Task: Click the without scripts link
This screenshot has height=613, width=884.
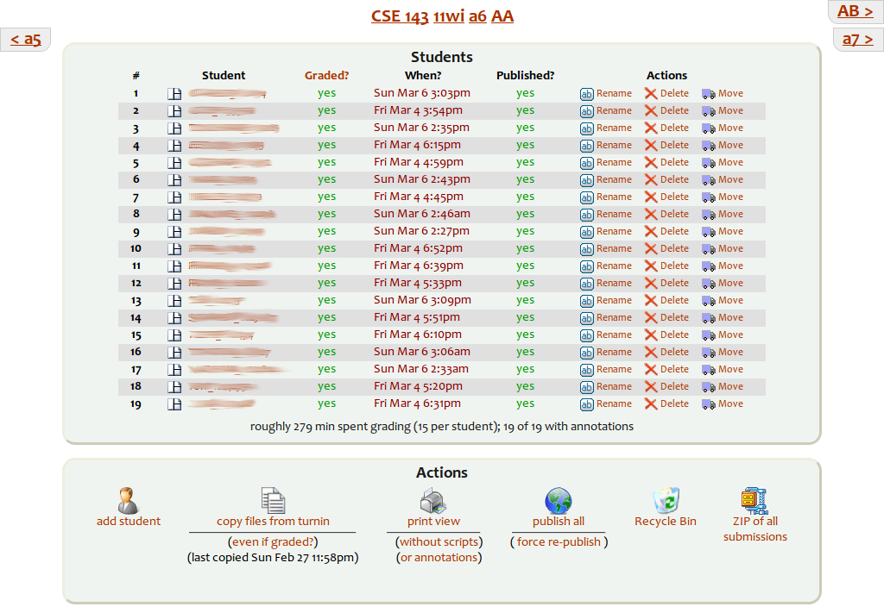Action: [x=439, y=542]
